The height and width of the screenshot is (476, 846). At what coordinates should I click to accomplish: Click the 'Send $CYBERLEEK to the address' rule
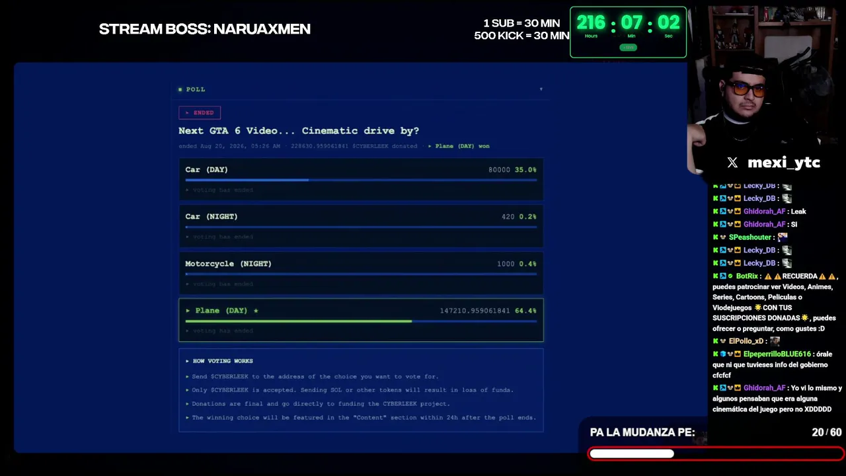pos(315,377)
